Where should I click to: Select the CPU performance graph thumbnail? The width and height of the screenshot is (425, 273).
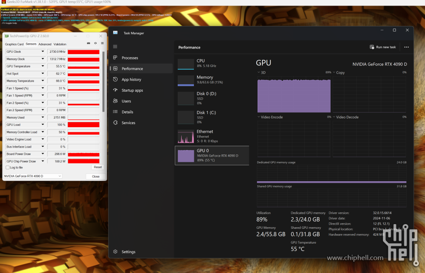pyautogui.click(x=186, y=64)
